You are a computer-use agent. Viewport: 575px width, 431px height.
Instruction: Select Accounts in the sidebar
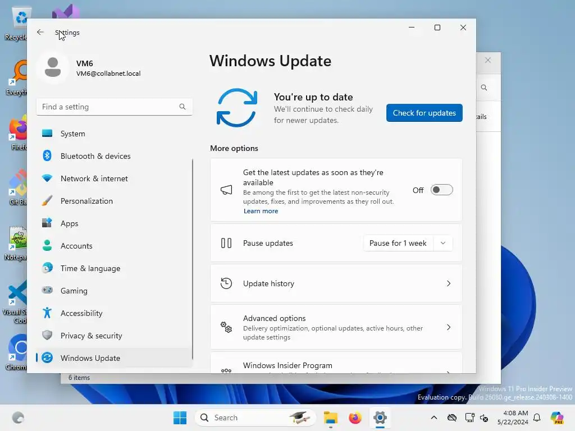(x=114, y=246)
